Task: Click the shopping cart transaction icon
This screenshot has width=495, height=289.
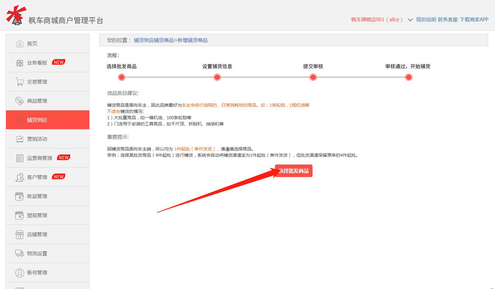Action: (x=19, y=82)
